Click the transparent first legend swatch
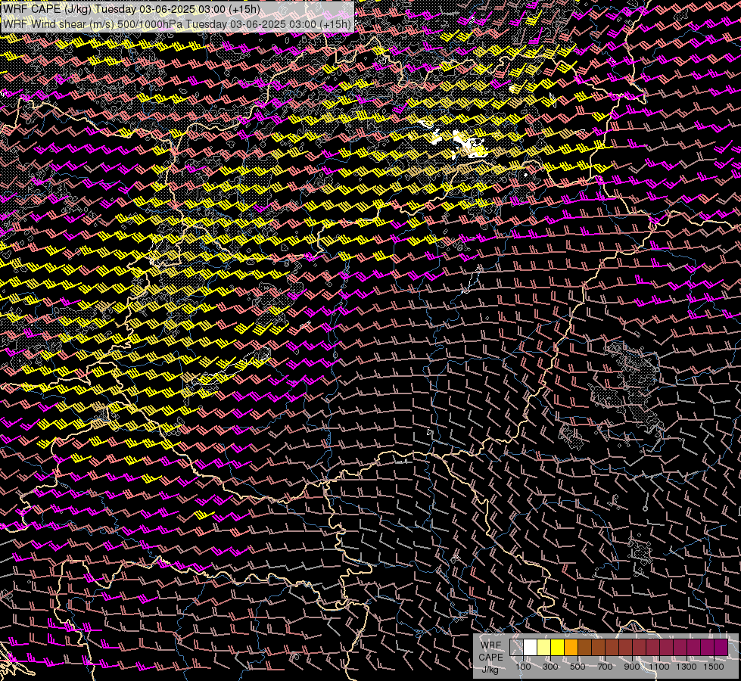Image resolution: width=741 pixels, height=681 pixels. [x=516, y=648]
